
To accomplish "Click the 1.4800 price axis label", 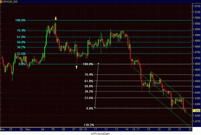I will (196, 47).
